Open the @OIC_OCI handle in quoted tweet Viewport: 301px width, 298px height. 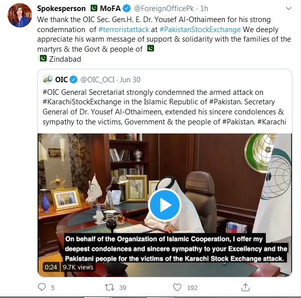coord(98,79)
